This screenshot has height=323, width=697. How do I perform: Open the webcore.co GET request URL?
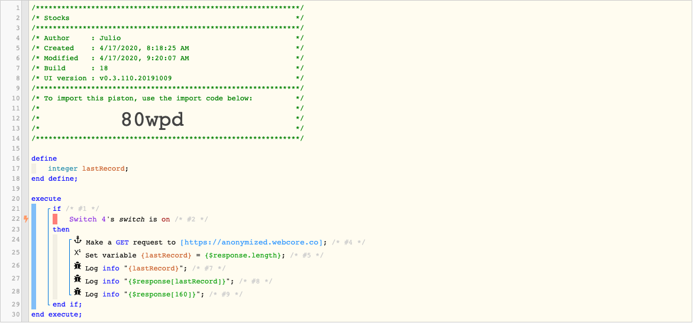[253, 243]
